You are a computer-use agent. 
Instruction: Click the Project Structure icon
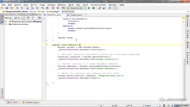(x=63, y=8)
